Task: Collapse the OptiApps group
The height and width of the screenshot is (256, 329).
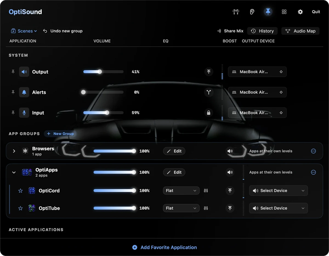Action: (x=14, y=172)
